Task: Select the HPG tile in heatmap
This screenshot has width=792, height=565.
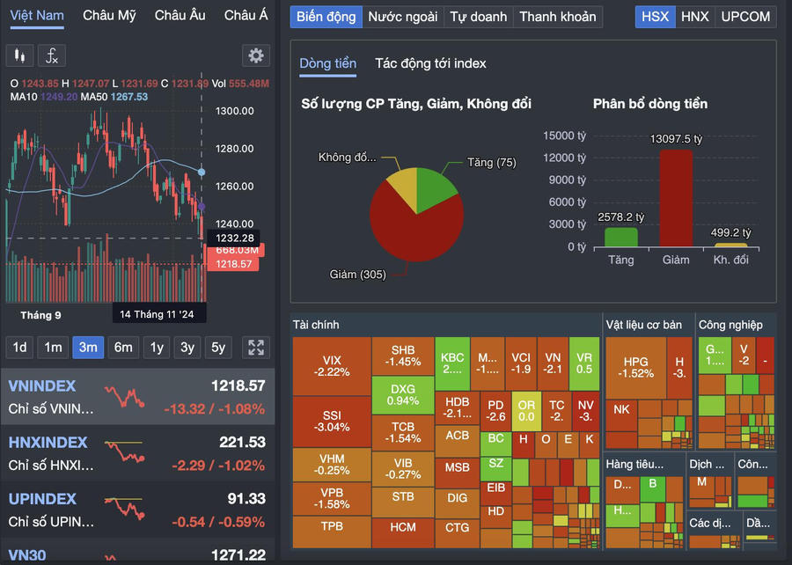Action: point(635,368)
